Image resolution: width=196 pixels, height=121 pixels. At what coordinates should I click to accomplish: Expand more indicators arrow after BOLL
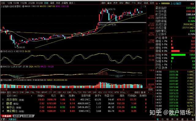point(127,93)
